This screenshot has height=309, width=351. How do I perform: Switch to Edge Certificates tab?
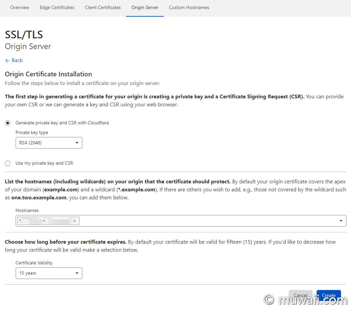point(57,7)
